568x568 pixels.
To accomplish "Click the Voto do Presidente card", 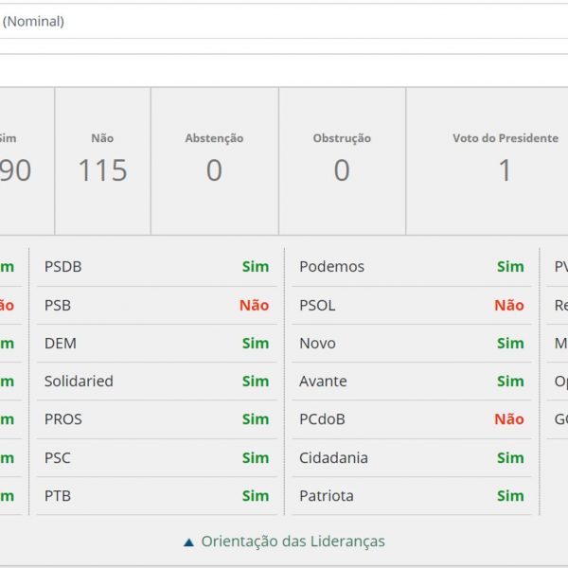I will tap(505, 161).
